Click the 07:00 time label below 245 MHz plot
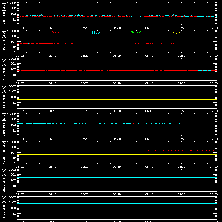The image size is (222, 222). click(214, 28)
